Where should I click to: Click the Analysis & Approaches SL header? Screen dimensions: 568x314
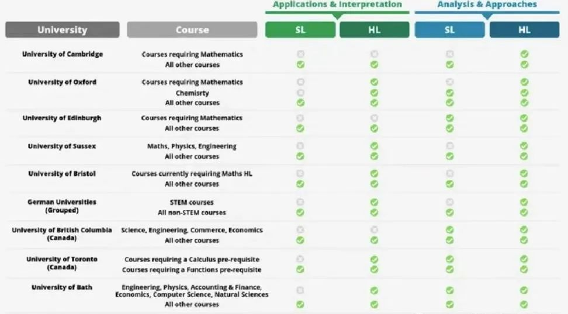[449, 30]
